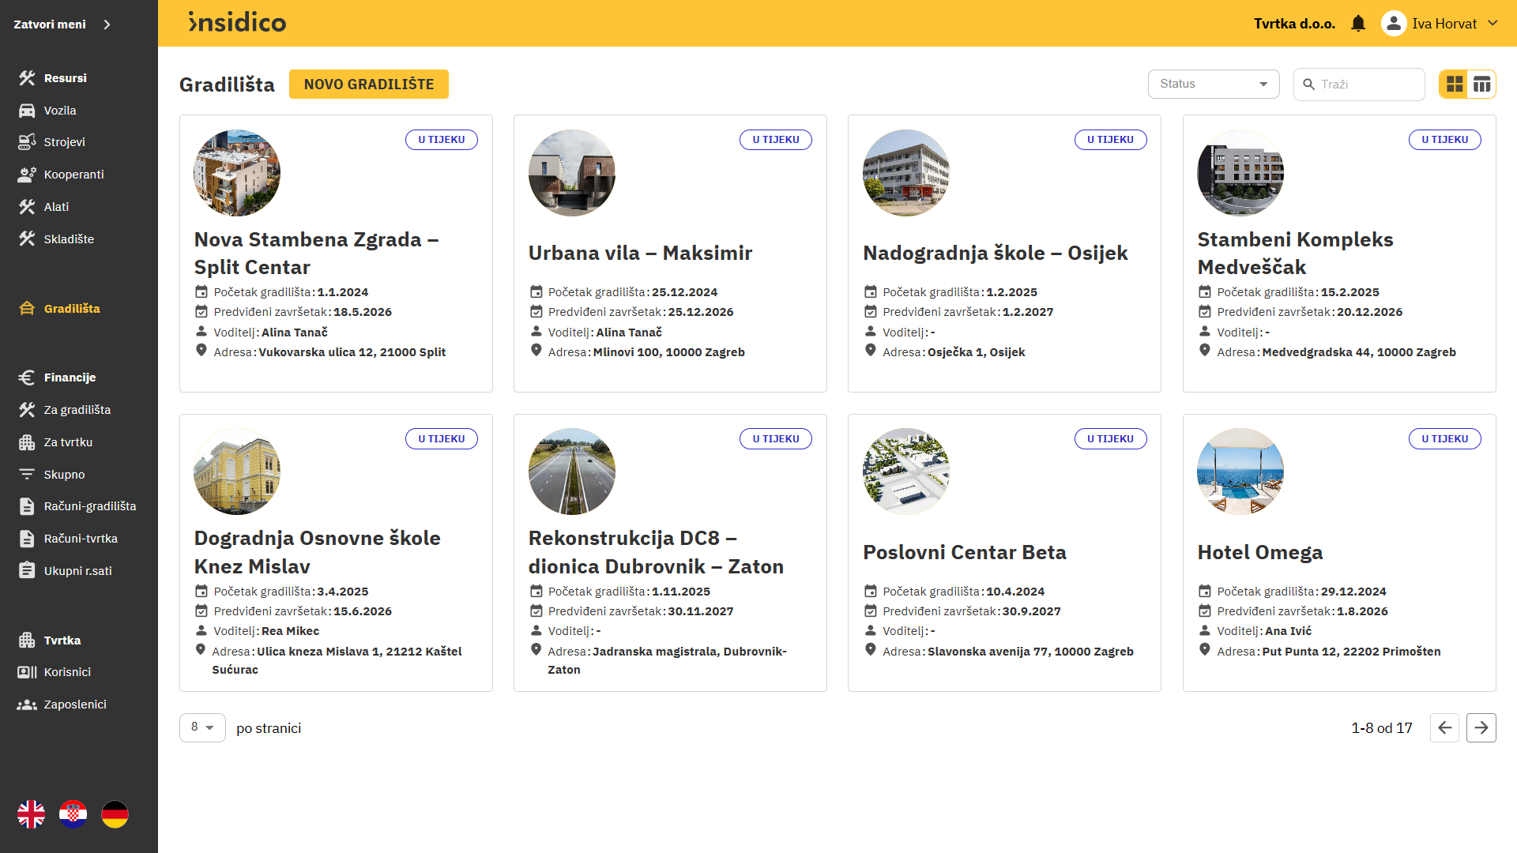The width and height of the screenshot is (1517, 853).
Task: Switch to grid card view
Action: (x=1455, y=85)
